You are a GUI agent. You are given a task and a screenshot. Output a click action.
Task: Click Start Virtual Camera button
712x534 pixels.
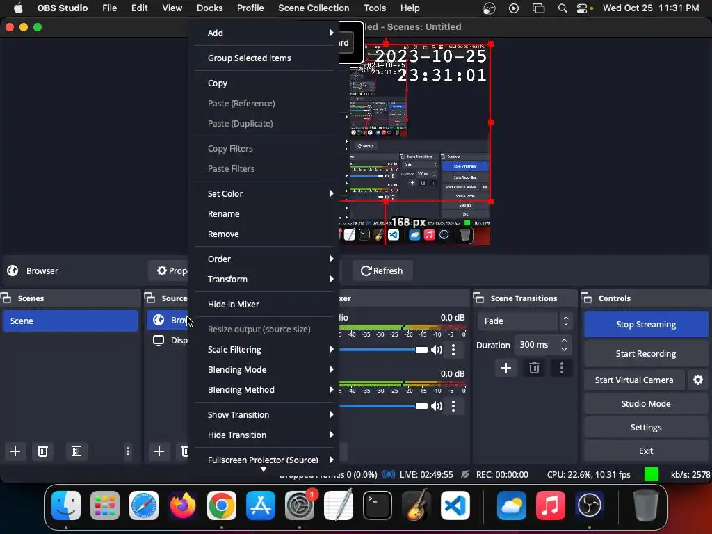point(634,380)
